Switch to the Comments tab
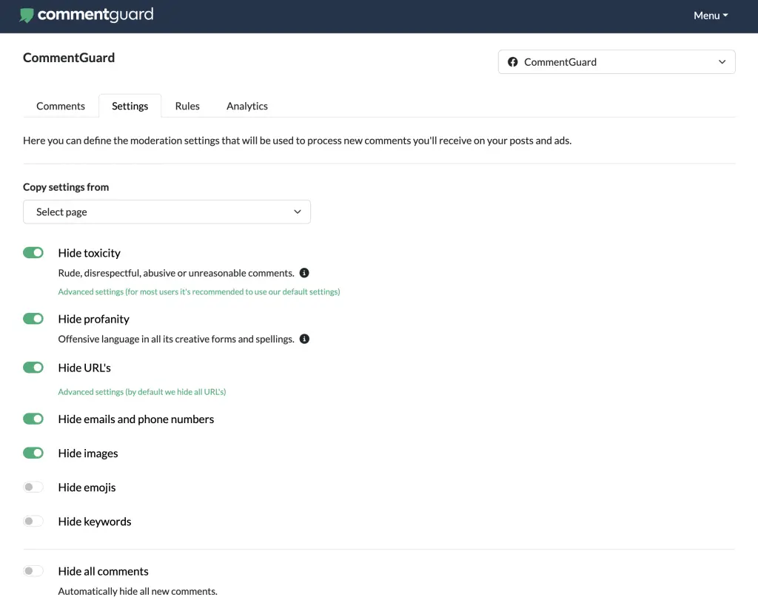 coord(61,106)
